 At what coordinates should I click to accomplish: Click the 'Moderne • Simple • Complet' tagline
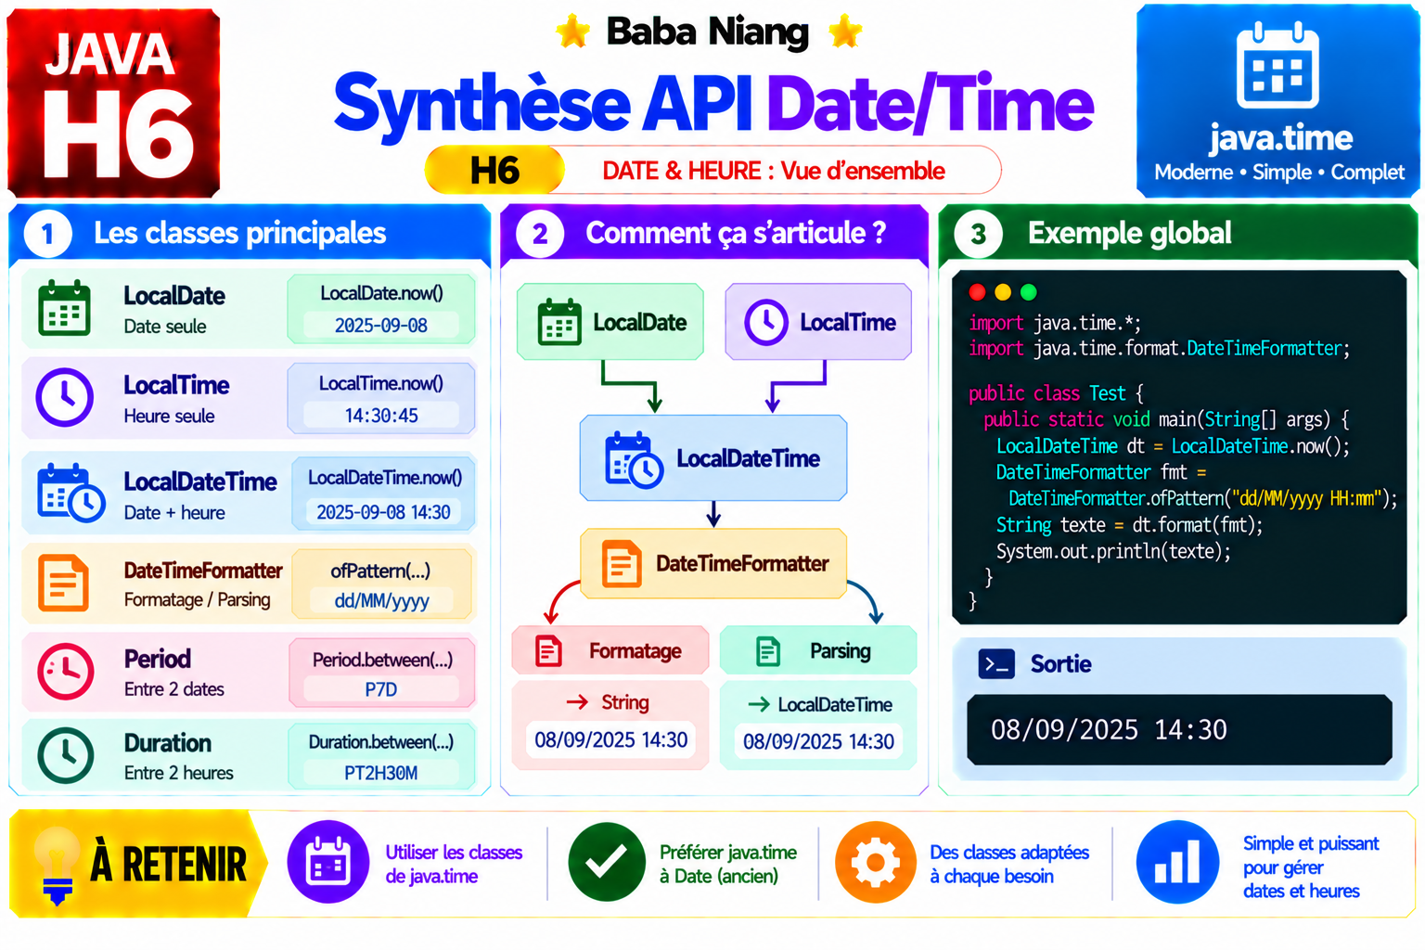(x=1279, y=173)
